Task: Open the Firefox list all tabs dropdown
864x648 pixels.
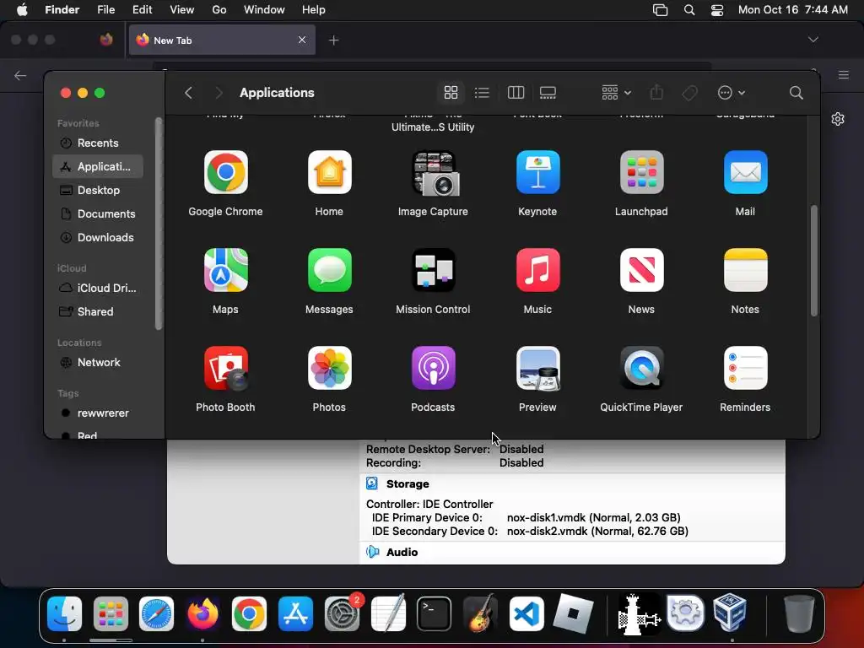Action: coord(813,40)
